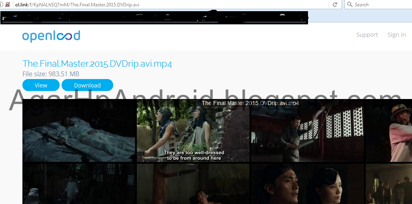Screen dimensions: 412x204
Task: Click the Openload logo
Action: pos(51,36)
